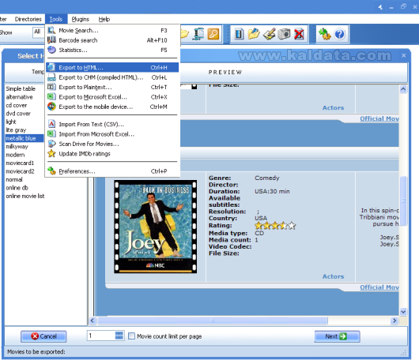Viewport: 419px width, 360px height.
Task: Click the Next button
Action: click(x=337, y=336)
